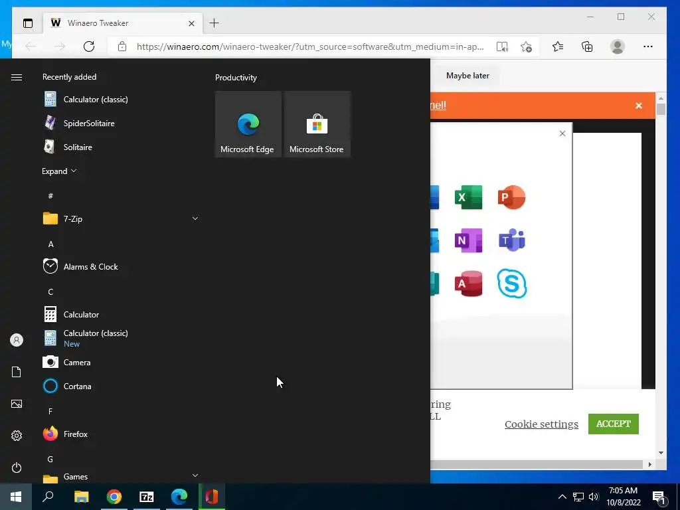Open the Microsoft Edge tile
Screen dimensions: 680x510
248,124
